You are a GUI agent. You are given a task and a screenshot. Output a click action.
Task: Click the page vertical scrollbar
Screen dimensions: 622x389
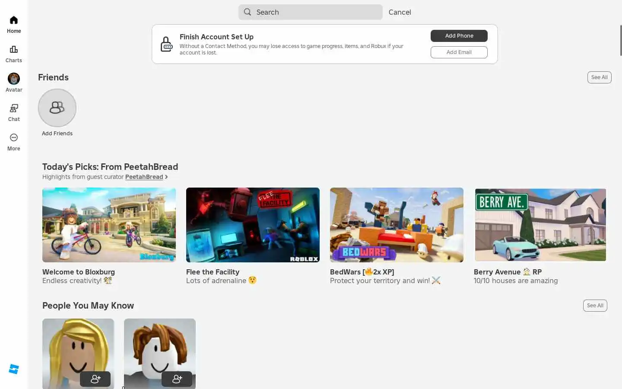[621, 40]
